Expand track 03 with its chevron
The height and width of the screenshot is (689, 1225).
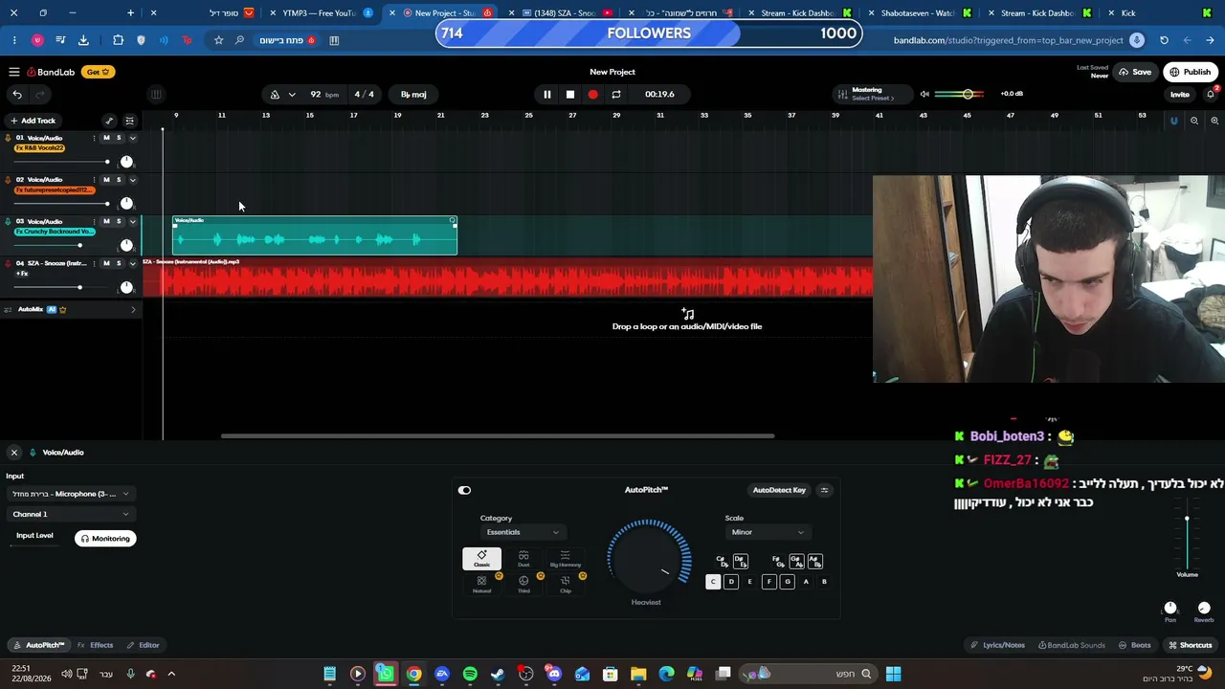tap(132, 221)
